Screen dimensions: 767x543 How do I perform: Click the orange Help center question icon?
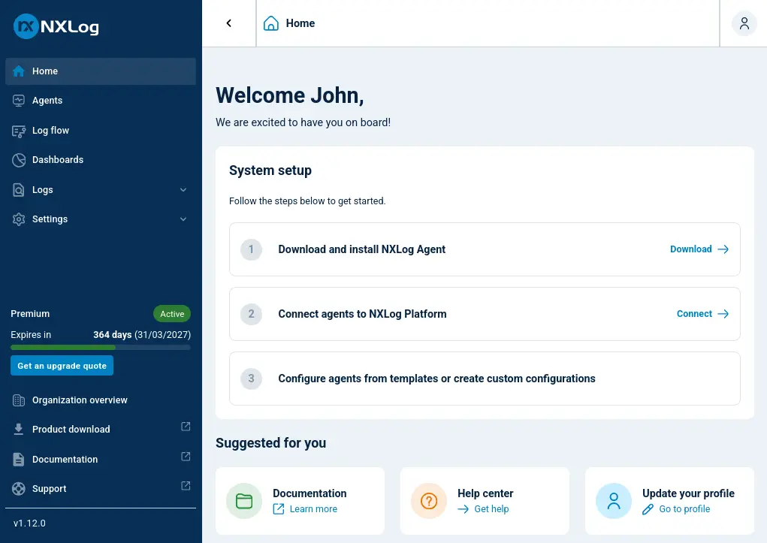[429, 501]
